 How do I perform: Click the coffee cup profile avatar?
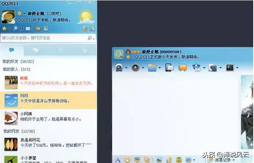pos(8,17)
